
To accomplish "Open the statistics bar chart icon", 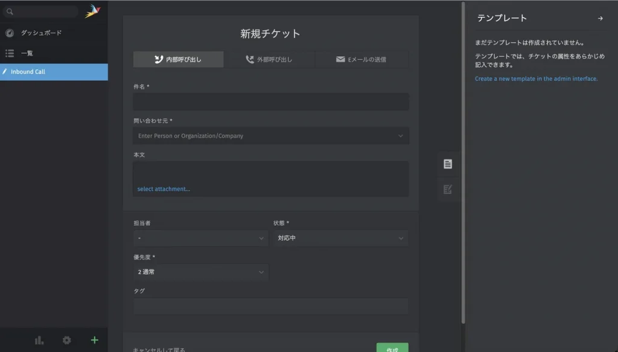I will click(x=39, y=340).
